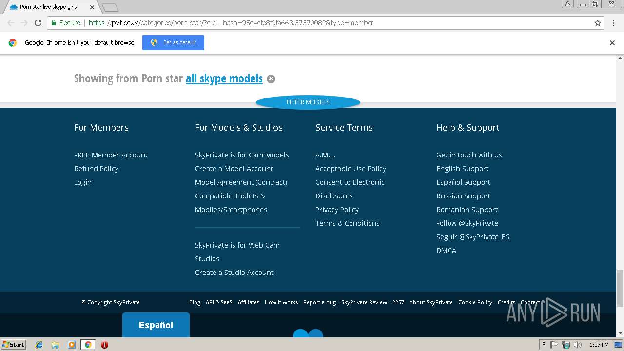
Task: Open the Acceptable Use Policy link
Action: pos(351,169)
